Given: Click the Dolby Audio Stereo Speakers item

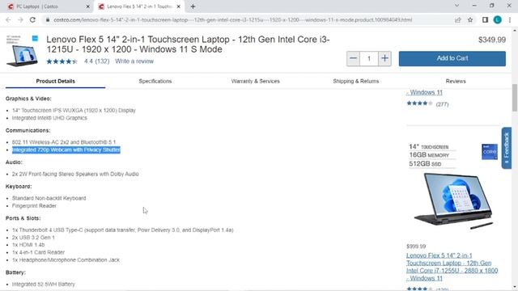Looking at the screenshot, I should tap(75, 174).
